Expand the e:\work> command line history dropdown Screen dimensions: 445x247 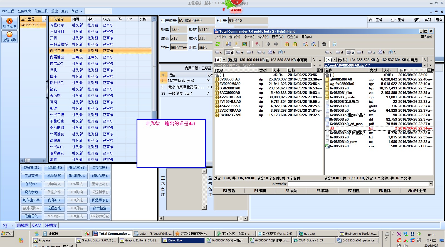coord(431,184)
